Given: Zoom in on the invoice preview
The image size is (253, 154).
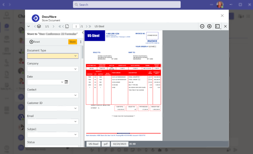Looking at the screenshot, I should [209, 27].
